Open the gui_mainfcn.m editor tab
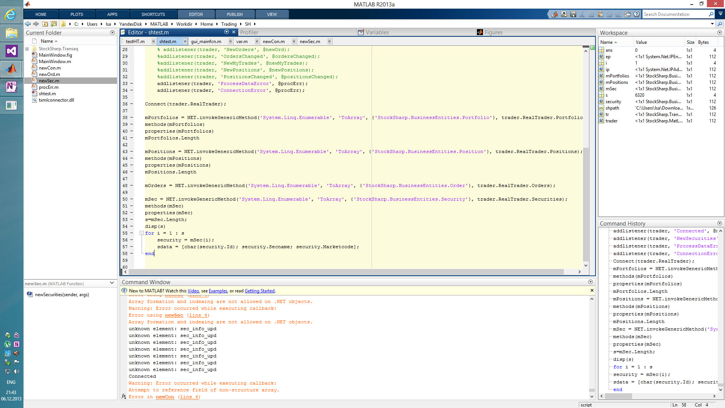The image size is (725, 408). (x=206, y=42)
